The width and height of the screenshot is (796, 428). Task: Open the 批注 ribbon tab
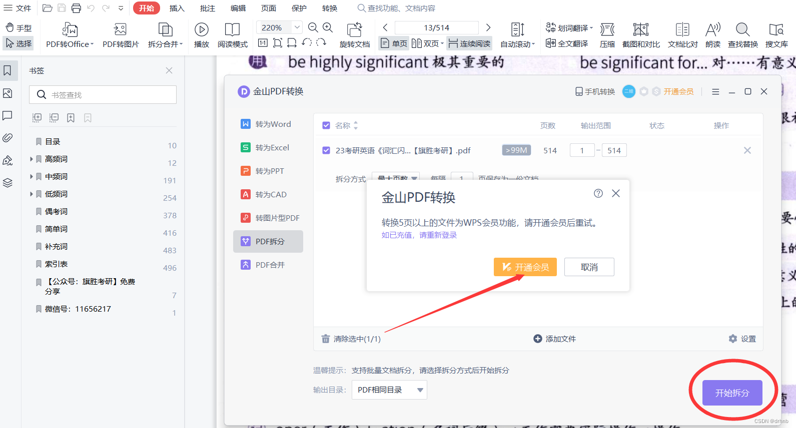point(207,8)
